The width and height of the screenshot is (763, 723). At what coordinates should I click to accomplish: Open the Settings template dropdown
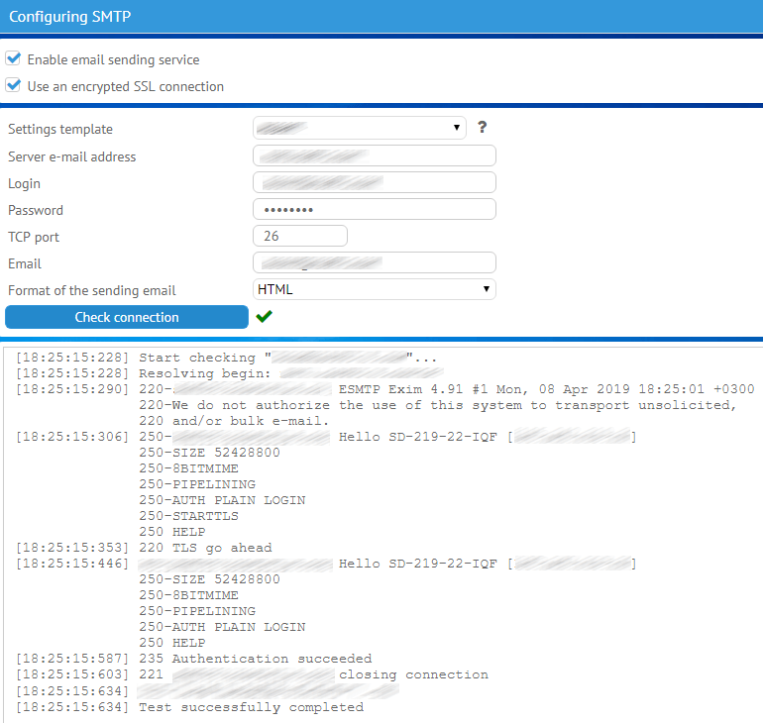pos(360,128)
